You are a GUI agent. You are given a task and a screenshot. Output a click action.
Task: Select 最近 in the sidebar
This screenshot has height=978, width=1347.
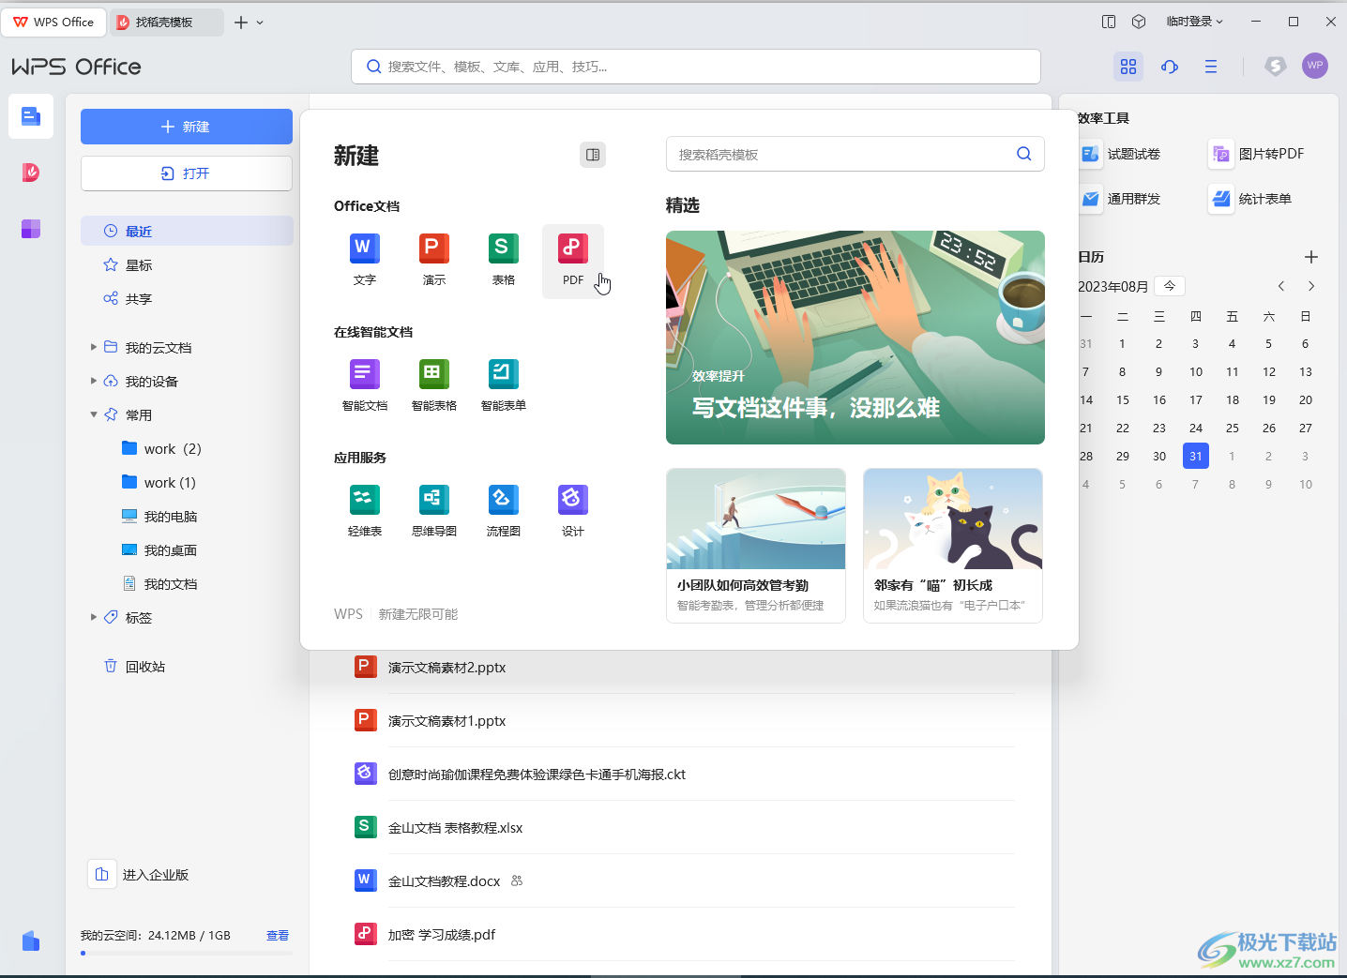187,231
